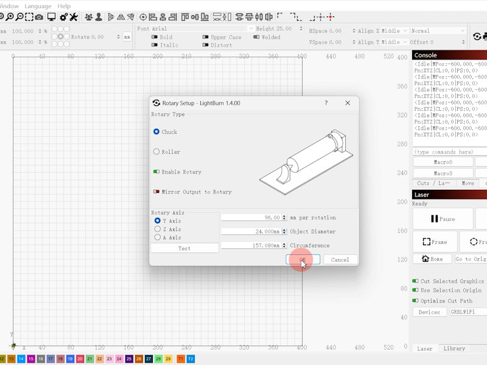Switch to the Move tab

(x=468, y=183)
